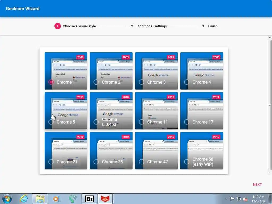Click the Chrome 3 preview thumbnail
Screen dimensions: 272x204
[x=156, y=71]
